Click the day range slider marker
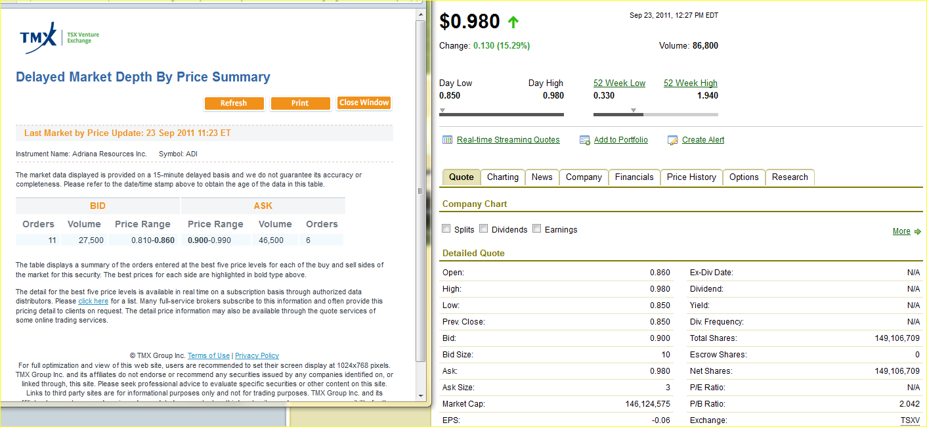This screenshot has height=427, width=927. point(442,110)
